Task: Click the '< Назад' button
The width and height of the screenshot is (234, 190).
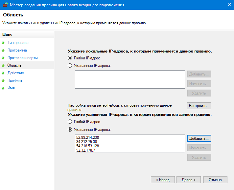Action: tap(163, 180)
